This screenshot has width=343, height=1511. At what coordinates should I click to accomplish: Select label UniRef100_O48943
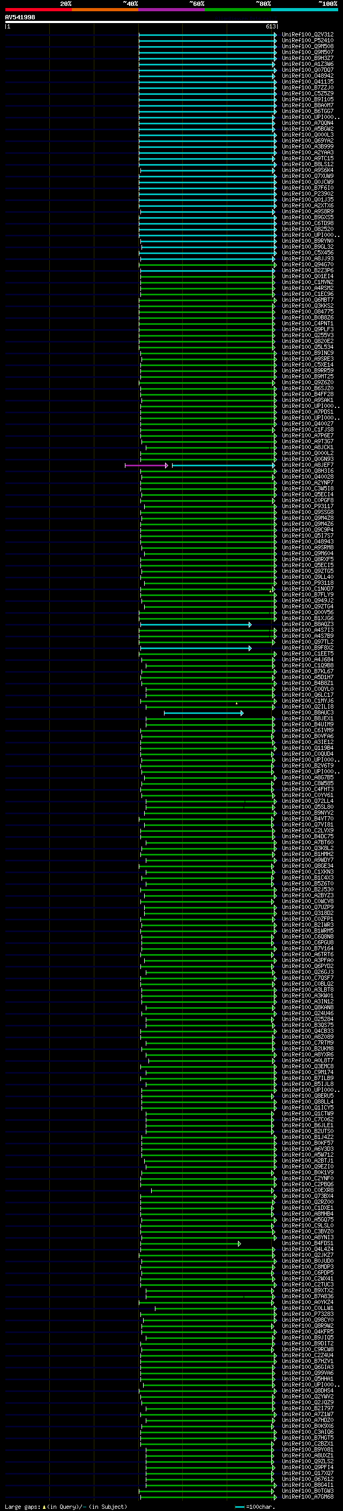coord(307,541)
